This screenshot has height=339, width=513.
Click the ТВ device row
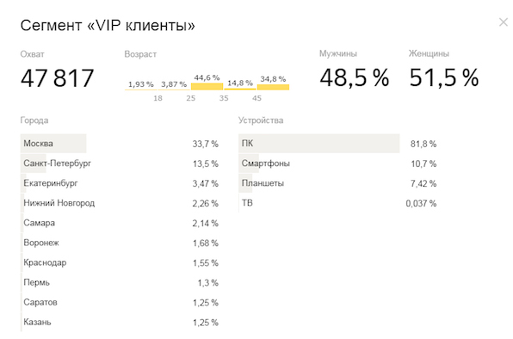pos(337,203)
